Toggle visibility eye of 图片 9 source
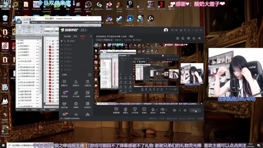263x148 pixels. (x=61, y=57)
